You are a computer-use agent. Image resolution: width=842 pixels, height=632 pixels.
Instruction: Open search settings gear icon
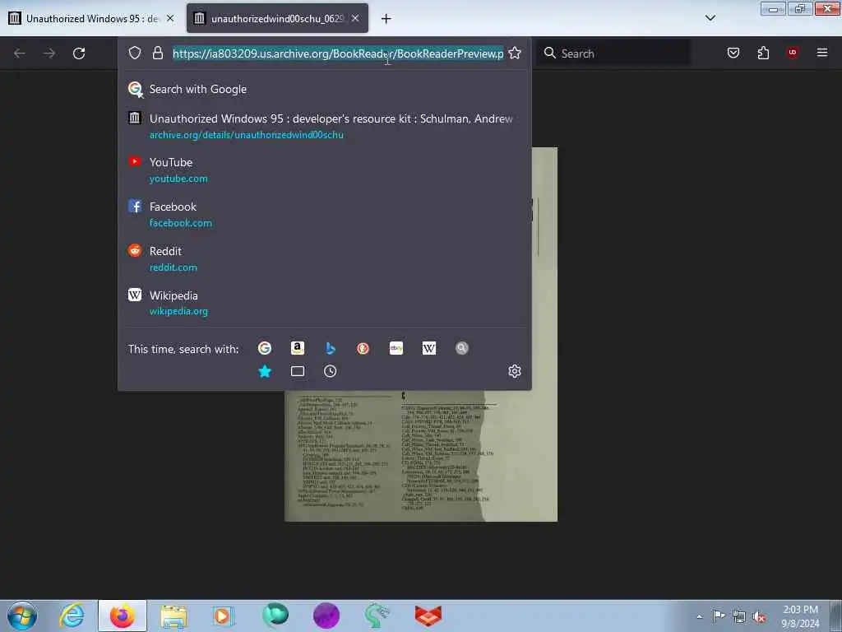tap(515, 371)
